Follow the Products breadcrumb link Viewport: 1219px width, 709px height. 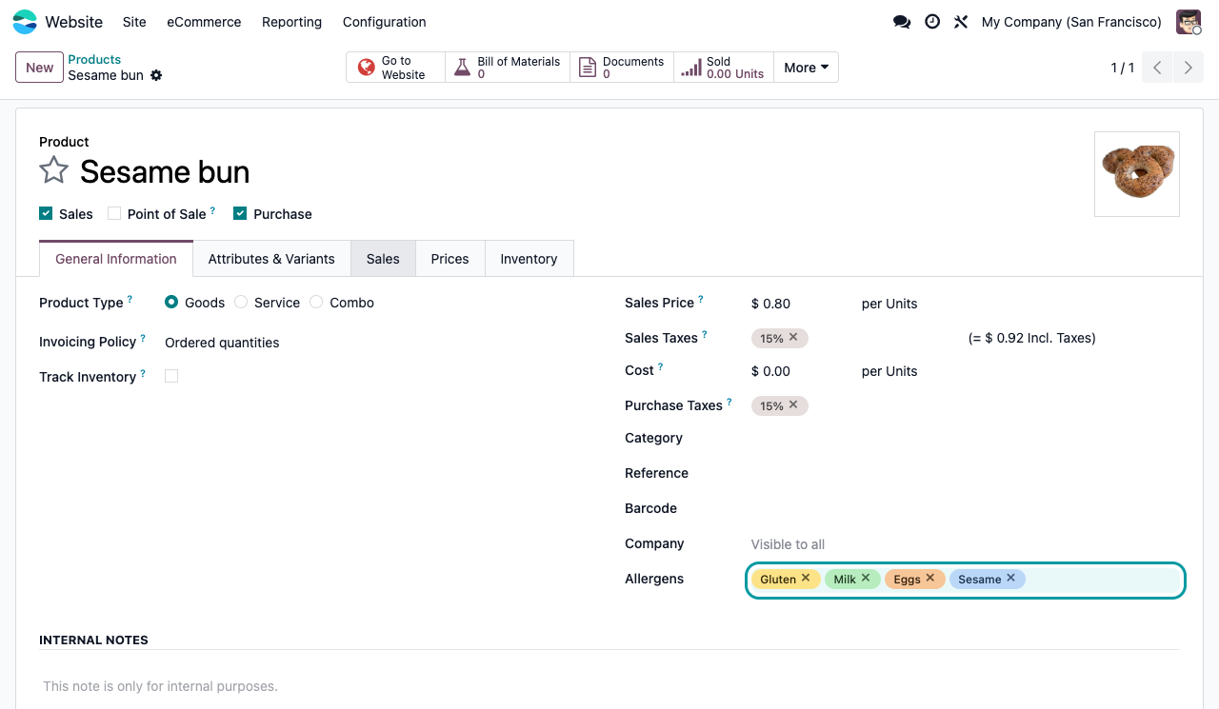pyautogui.click(x=94, y=59)
